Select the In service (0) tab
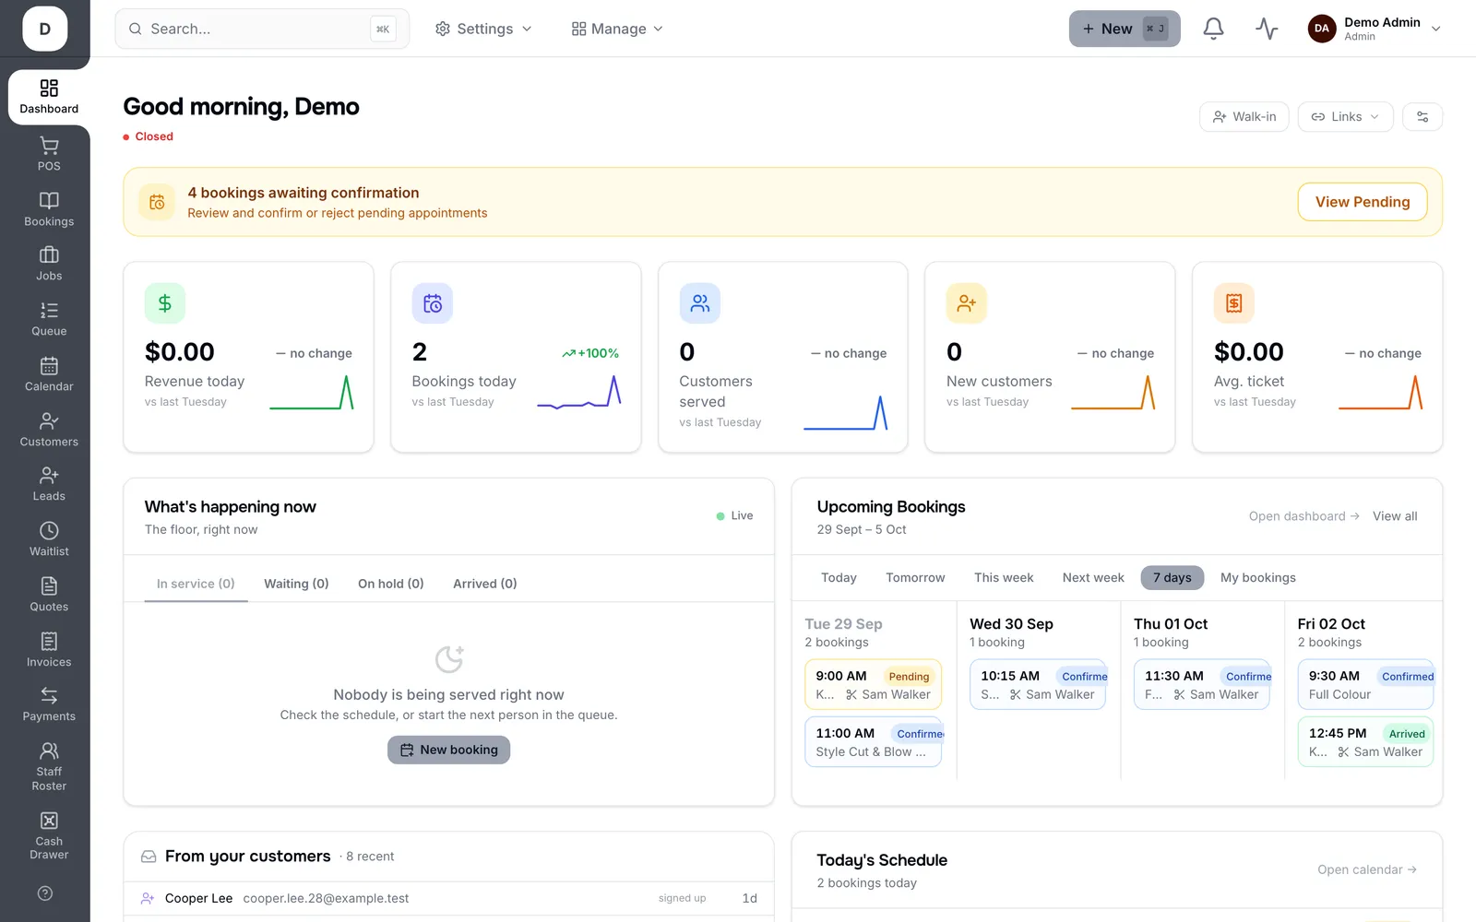The width and height of the screenshot is (1476, 922). tap(196, 584)
